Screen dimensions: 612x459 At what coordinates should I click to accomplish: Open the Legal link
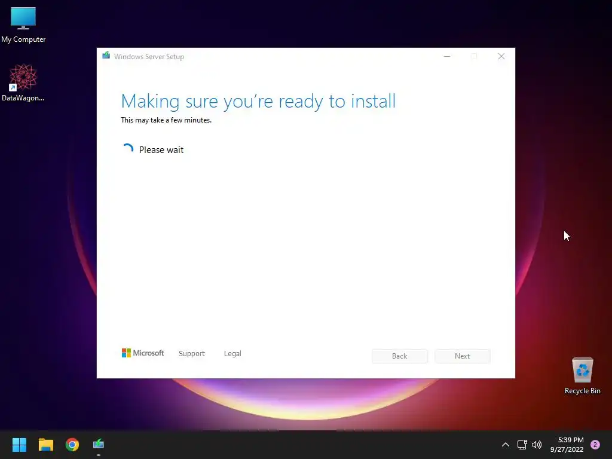coord(232,354)
